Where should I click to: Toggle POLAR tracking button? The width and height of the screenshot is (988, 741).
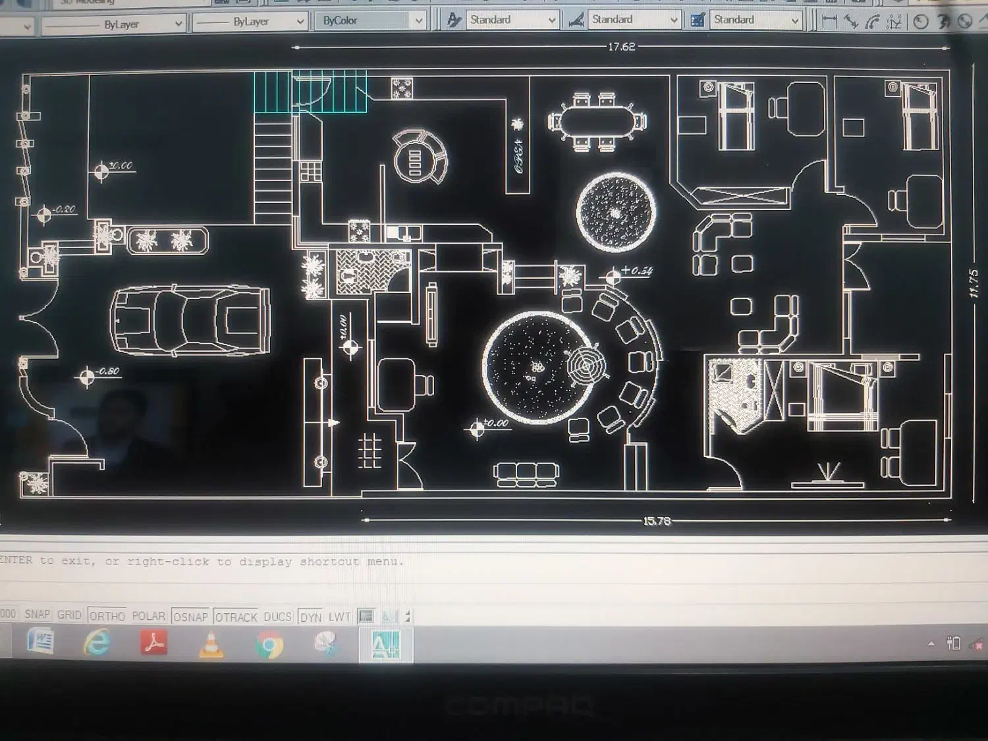point(148,617)
